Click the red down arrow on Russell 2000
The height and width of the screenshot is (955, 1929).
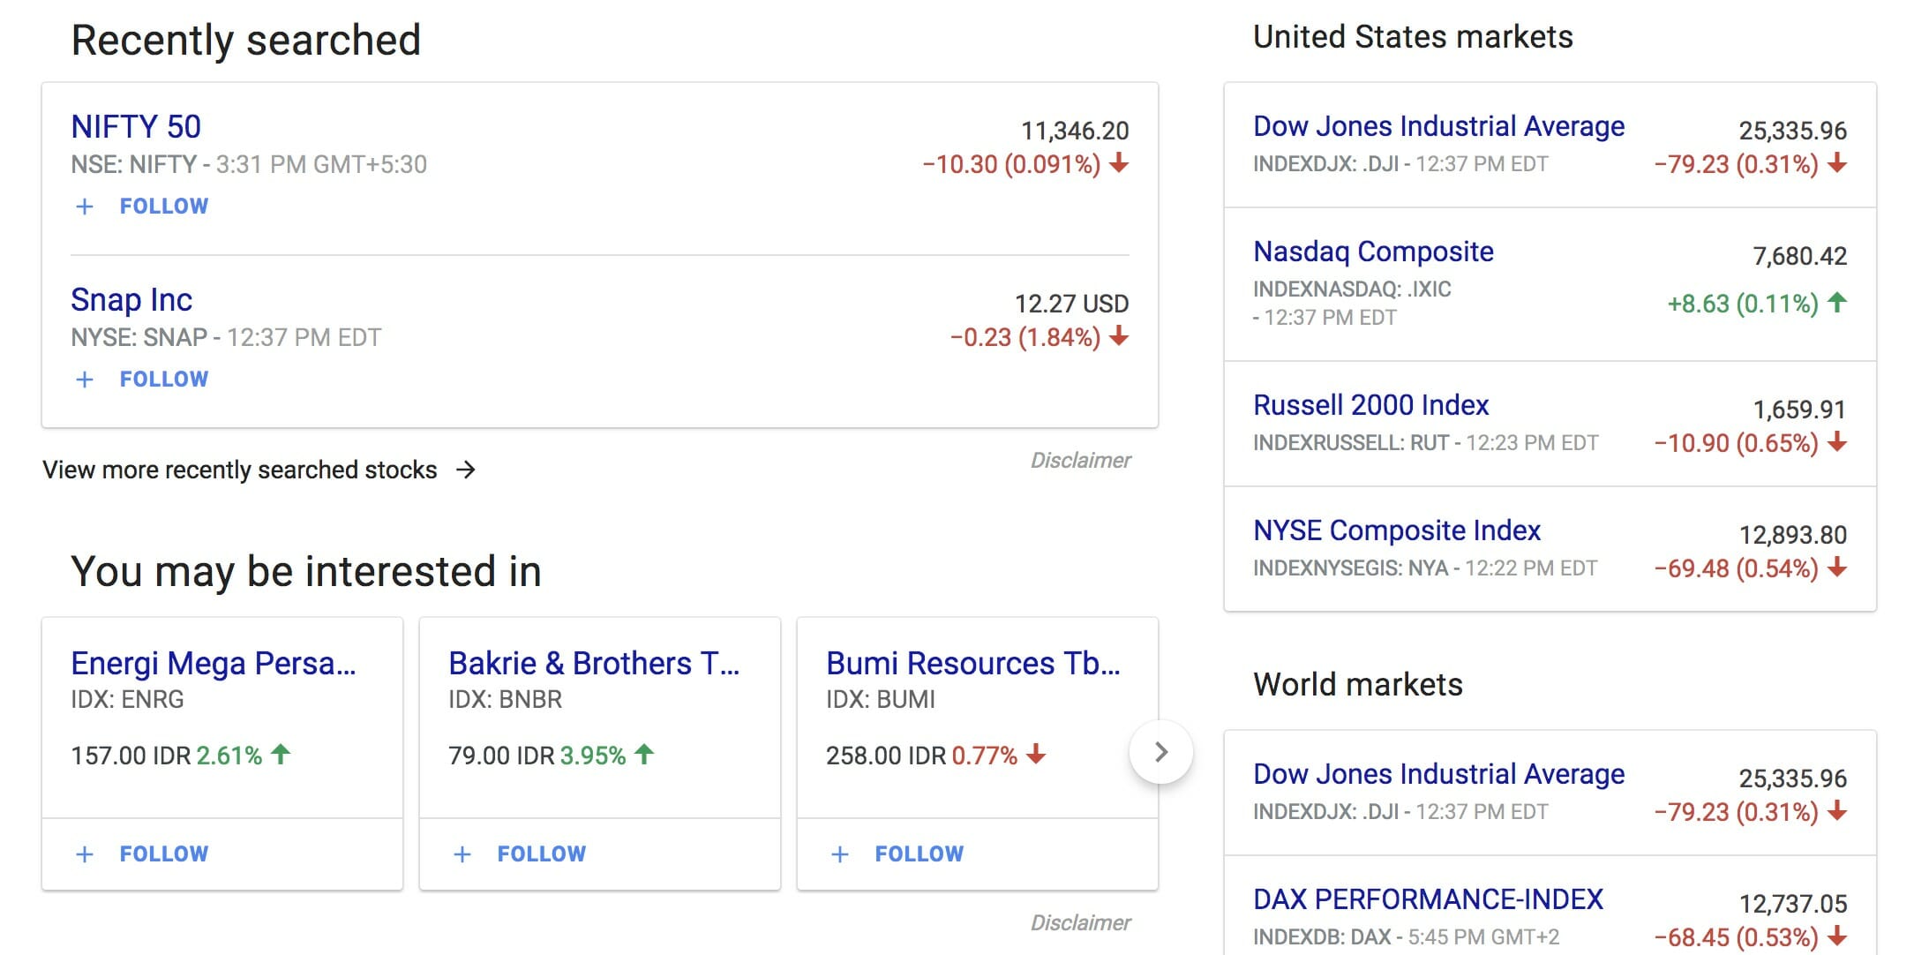(x=1837, y=441)
